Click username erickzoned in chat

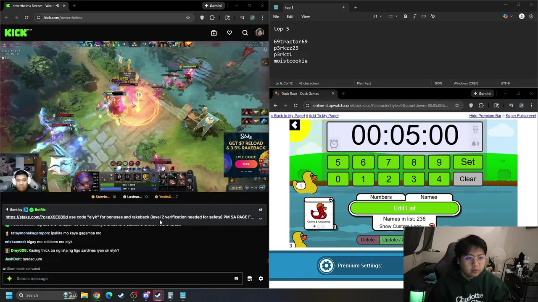pos(15,242)
